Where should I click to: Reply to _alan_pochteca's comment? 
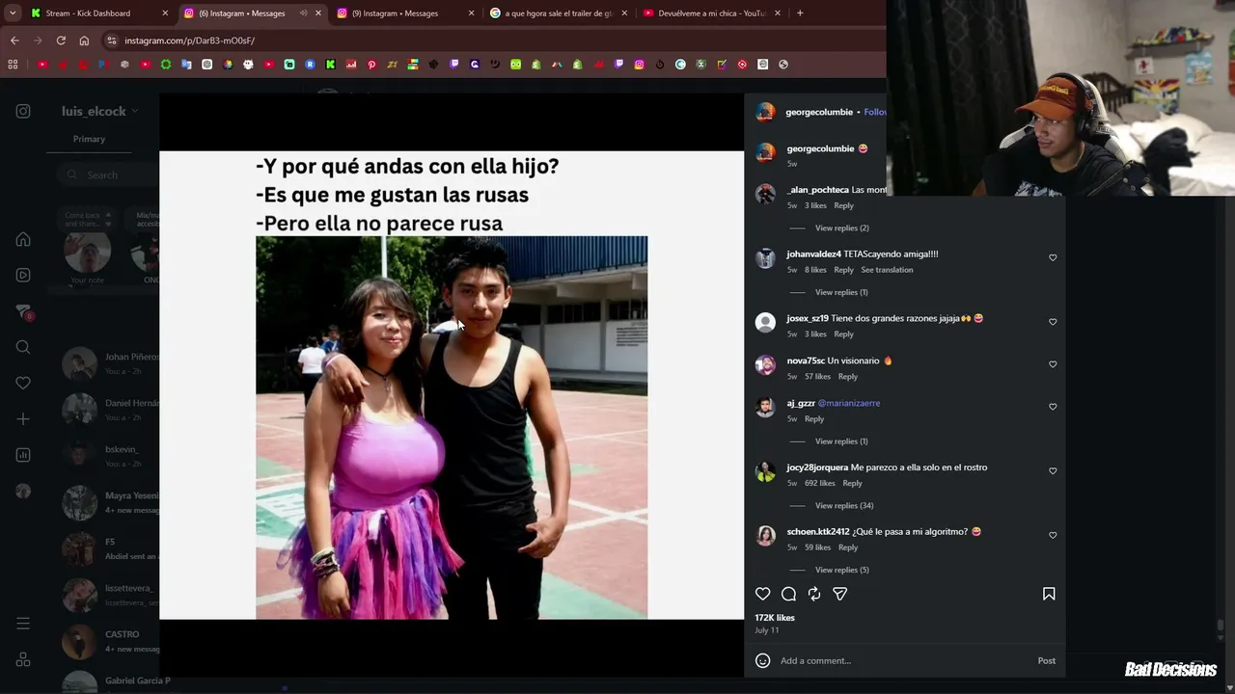click(x=843, y=205)
